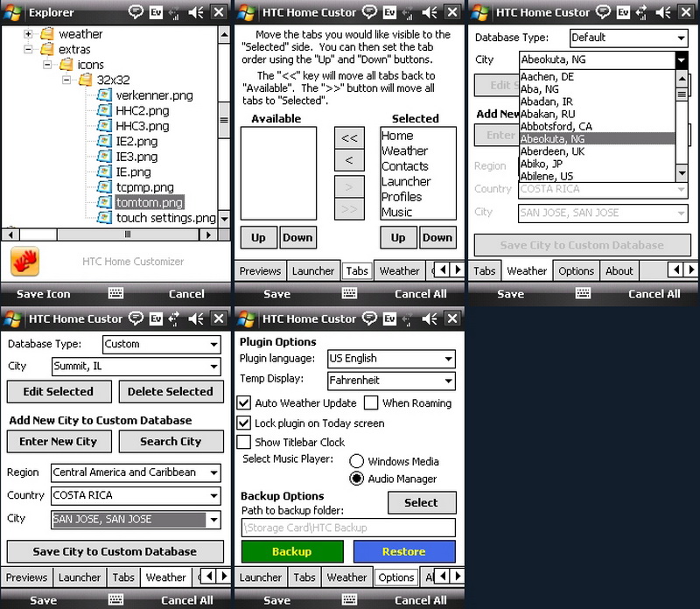Toggle When Roaming checkbox

(371, 402)
